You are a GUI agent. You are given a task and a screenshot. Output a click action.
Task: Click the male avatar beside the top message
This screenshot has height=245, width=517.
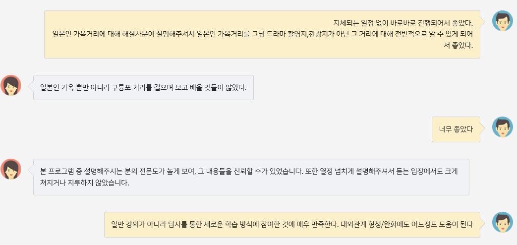[x=502, y=21]
